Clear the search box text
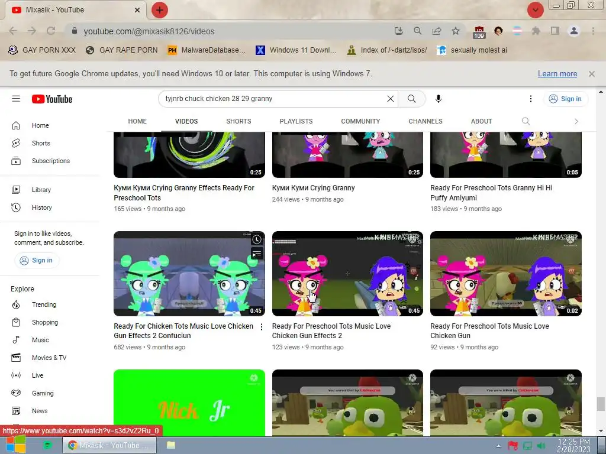 391,99
